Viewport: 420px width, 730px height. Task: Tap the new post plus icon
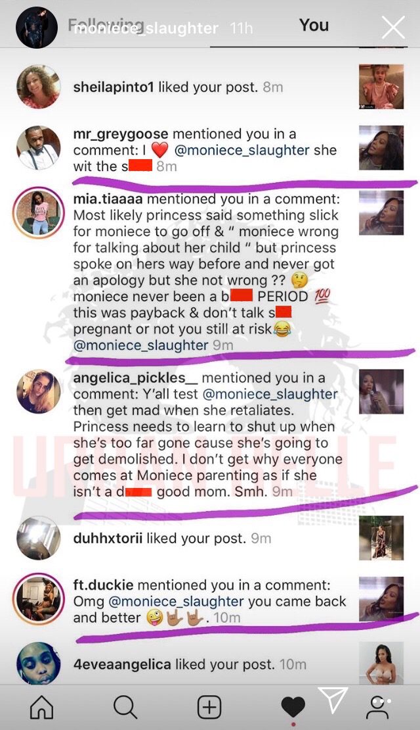click(x=209, y=708)
